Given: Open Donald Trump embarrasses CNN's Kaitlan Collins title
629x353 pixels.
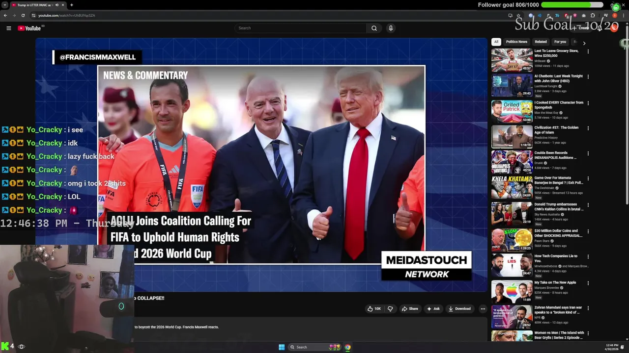Looking at the screenshot, I should (x=559, y=207).
